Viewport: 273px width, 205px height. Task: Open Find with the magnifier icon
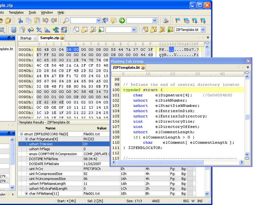pos(66,21)
